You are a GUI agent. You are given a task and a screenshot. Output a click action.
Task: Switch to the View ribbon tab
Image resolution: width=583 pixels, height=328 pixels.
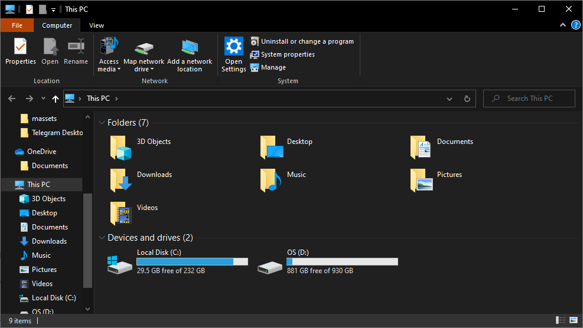pyautogui.click(x=96, y=25)
